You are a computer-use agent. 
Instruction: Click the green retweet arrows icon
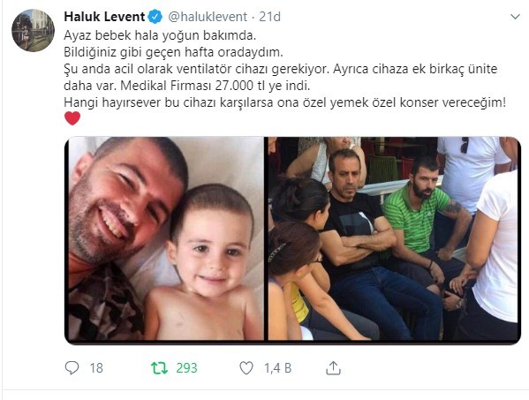tap(159, 368)
